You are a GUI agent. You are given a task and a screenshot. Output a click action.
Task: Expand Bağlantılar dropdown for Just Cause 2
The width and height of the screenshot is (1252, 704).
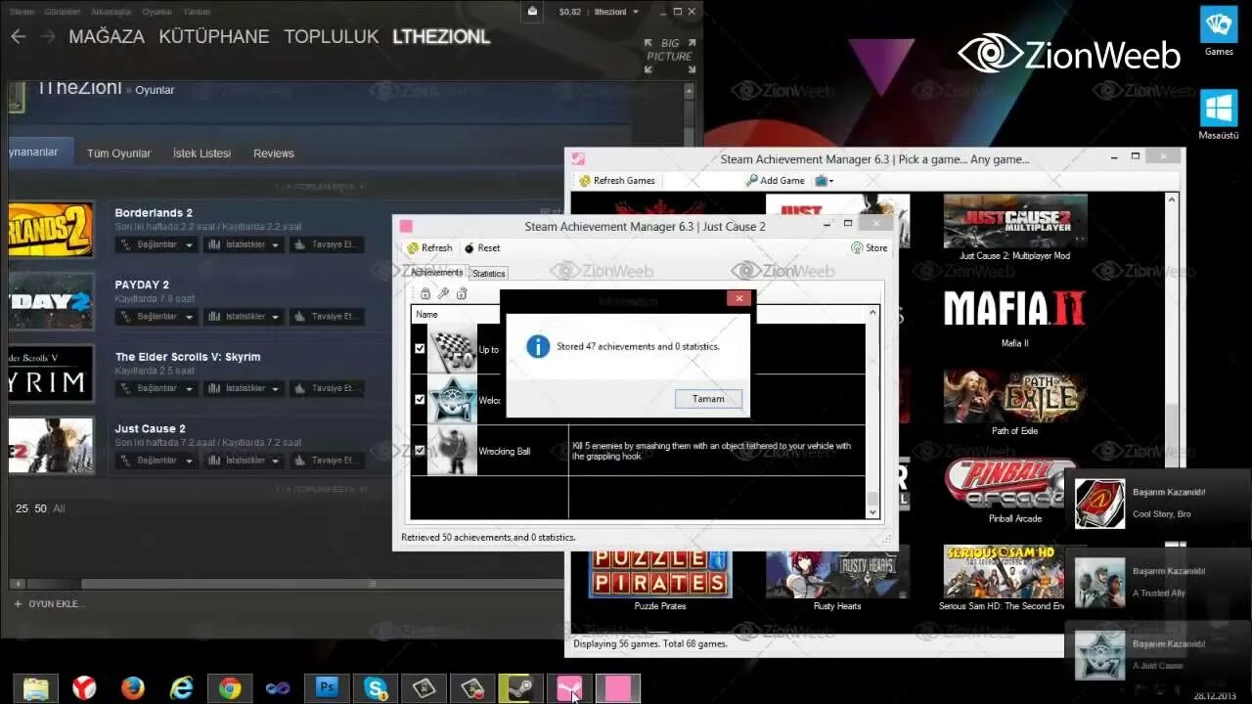[x=156, y=461]
